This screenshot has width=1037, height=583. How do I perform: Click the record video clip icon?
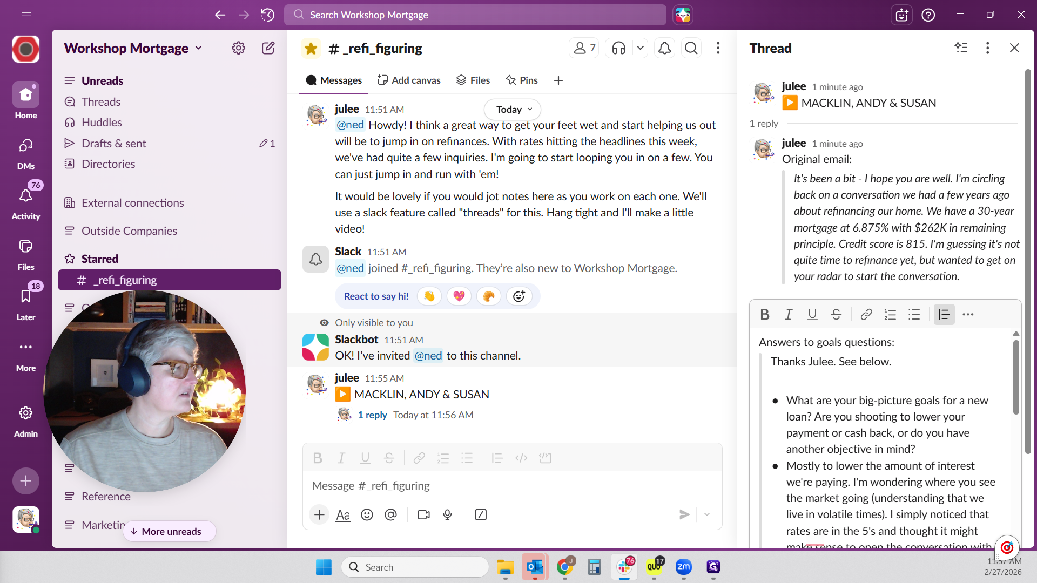[424, 514]
